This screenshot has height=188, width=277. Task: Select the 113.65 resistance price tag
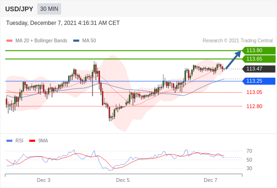pos(259,59)
